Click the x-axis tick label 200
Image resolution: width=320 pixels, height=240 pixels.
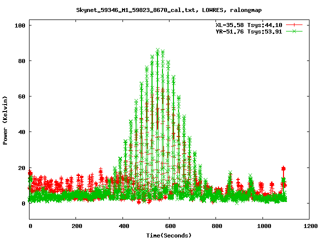tap(77, 226)
